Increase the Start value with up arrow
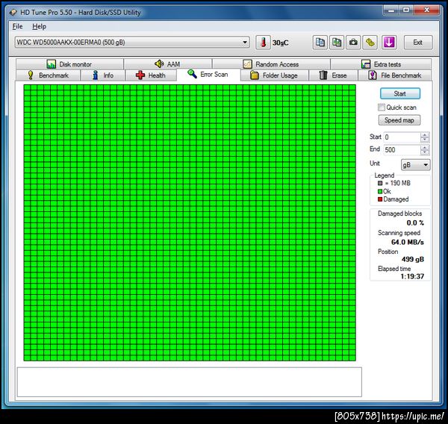The width and height of the screenshot is (448, 424). (425, 135)
